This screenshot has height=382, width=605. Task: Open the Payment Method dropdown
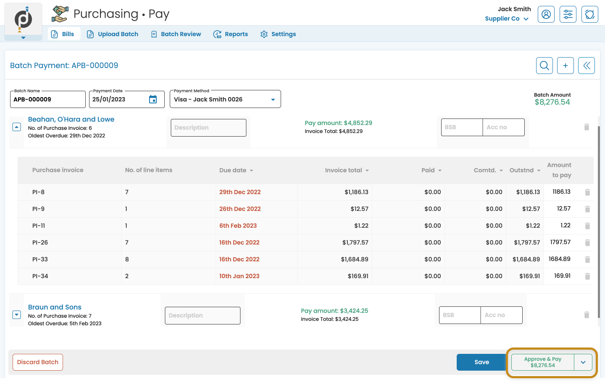273,100
